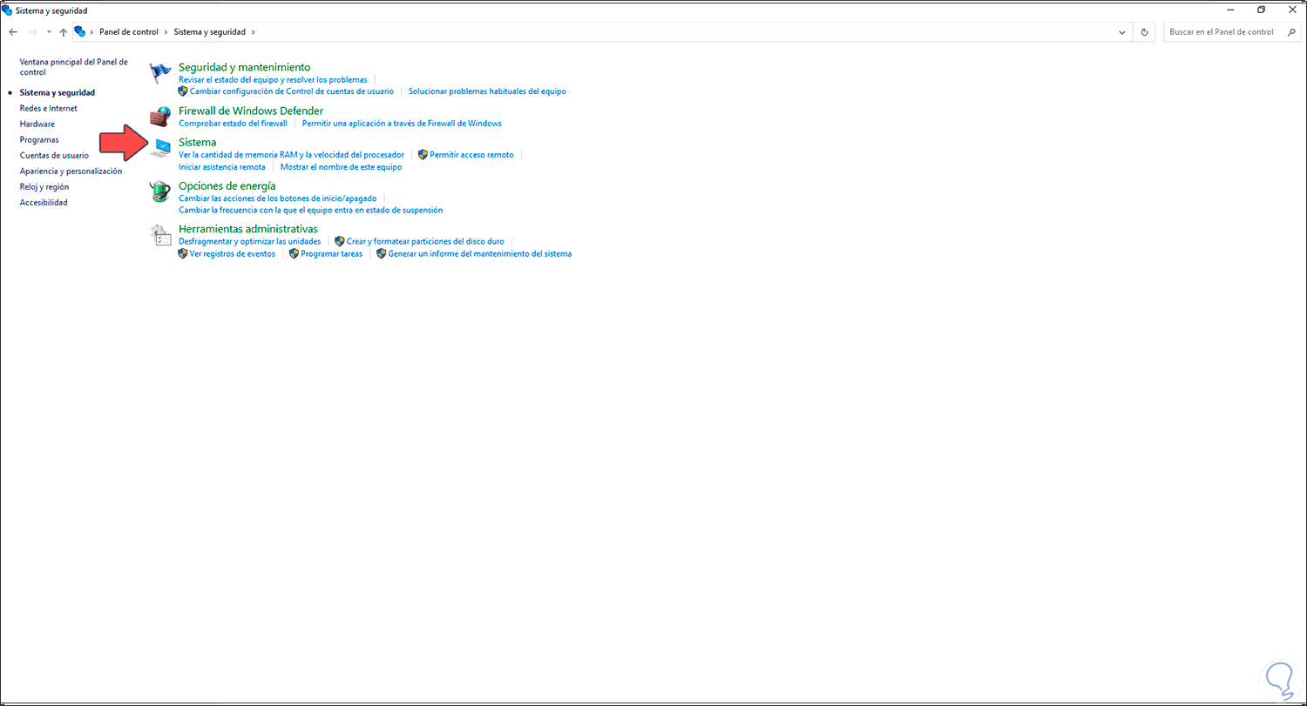
Task: Open Reloj y región category
Action: click(x=44, y=187)
